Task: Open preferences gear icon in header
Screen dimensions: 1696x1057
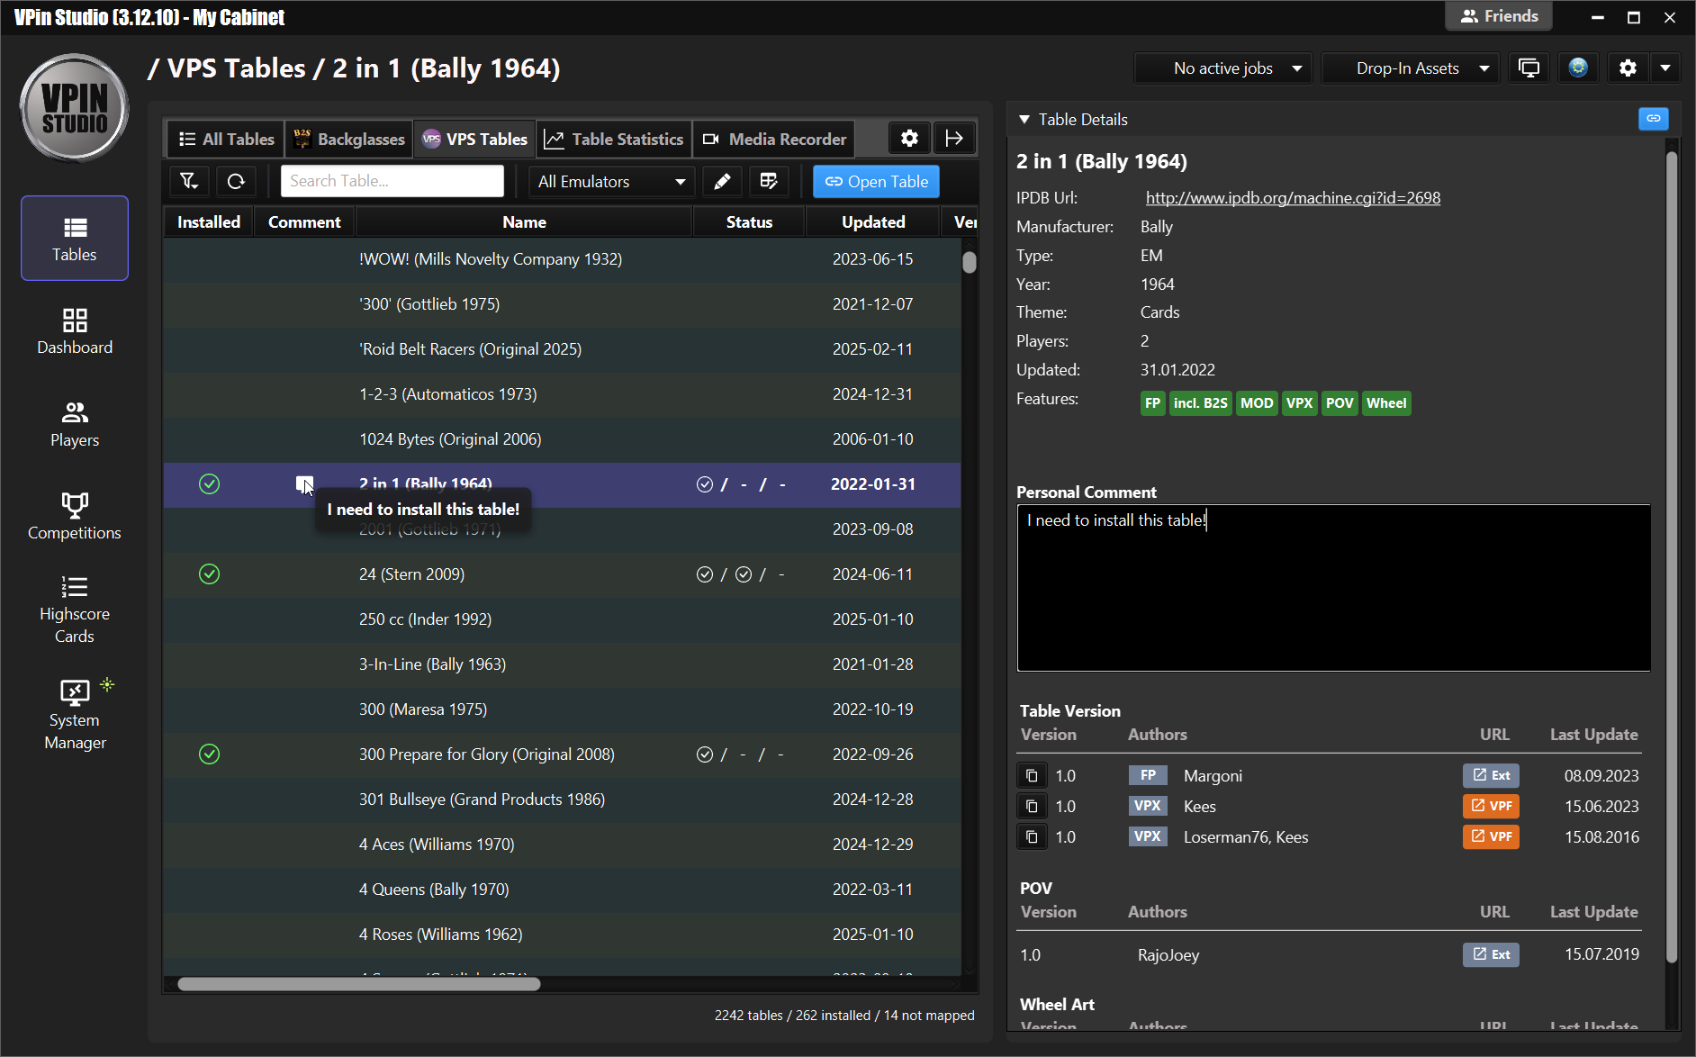Action: (x=1628, y=68)
